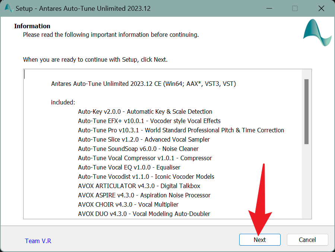The image size is (335, 252).
Task: Click the information text scrollbar thumb
Action: [x=306, y=112]
